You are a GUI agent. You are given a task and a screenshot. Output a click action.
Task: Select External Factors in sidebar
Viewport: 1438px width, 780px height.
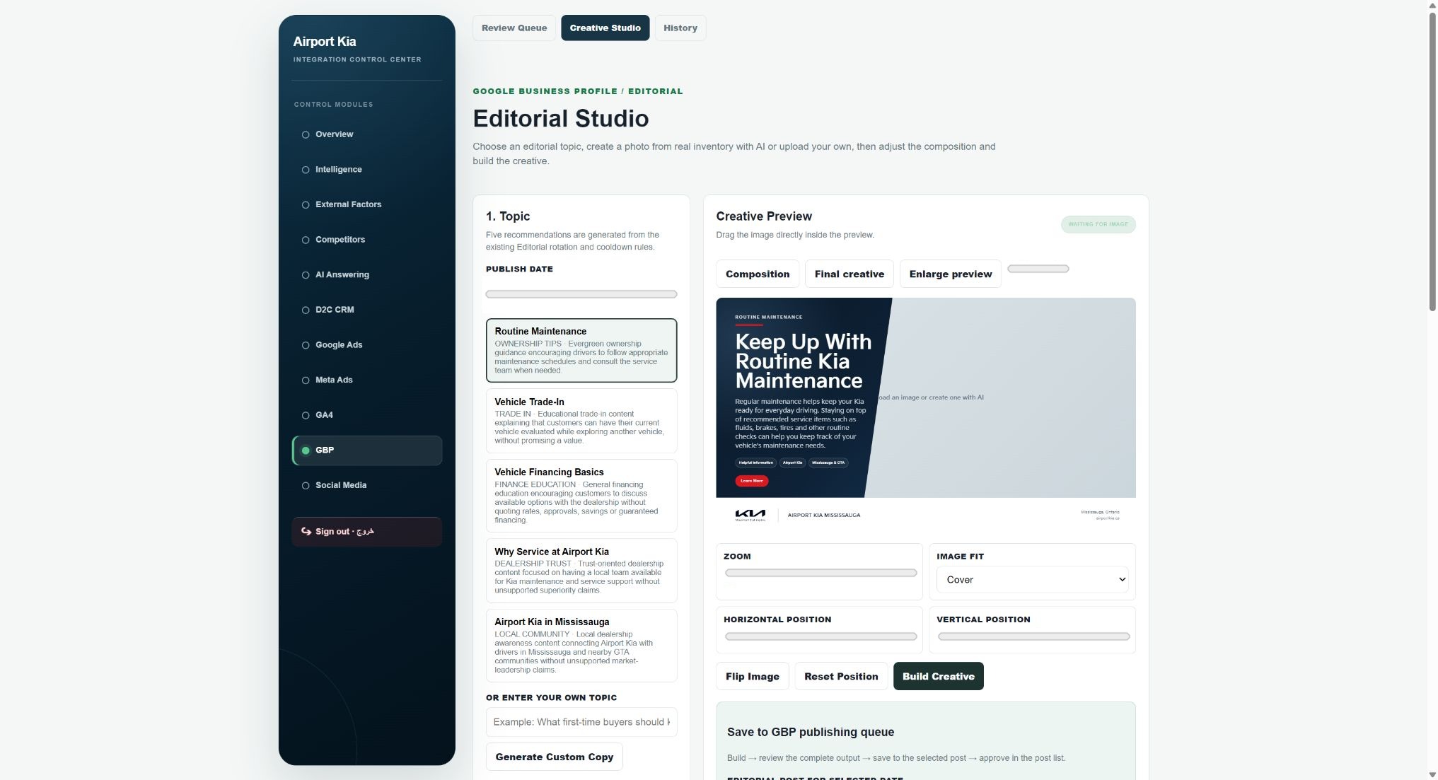pyautogui.click(x=366, y=204)
